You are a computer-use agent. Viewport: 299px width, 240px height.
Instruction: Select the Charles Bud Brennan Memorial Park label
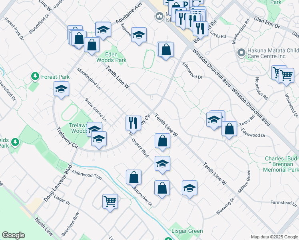coord(281,164)
